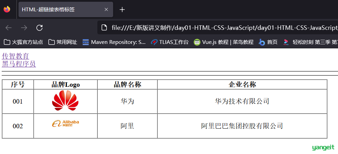This screenshot has width=338, height=154.
Task: Click the 华为技术有限公司 cell
Action: 242,102
